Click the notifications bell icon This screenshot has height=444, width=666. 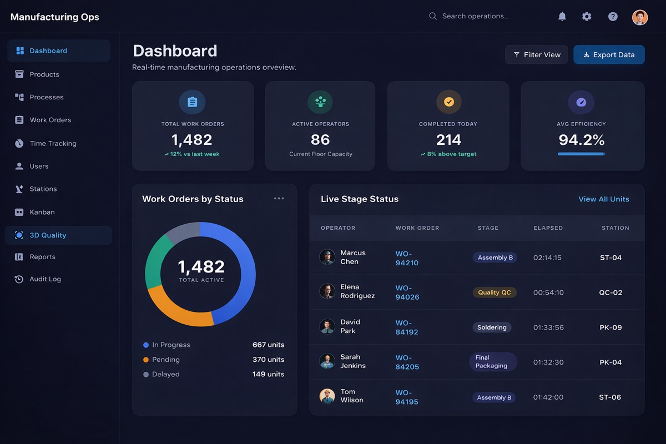[562, 16]
